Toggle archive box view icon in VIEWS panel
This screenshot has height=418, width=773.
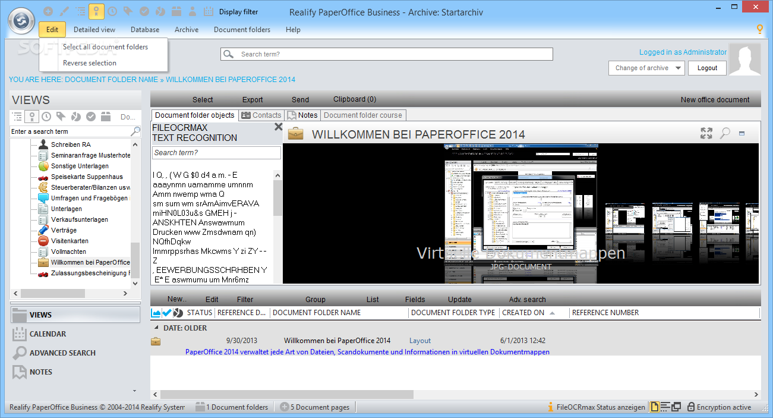point(106,117)
